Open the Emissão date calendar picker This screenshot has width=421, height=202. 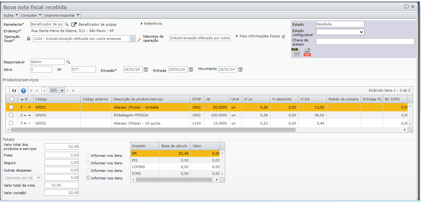point(146,70)
